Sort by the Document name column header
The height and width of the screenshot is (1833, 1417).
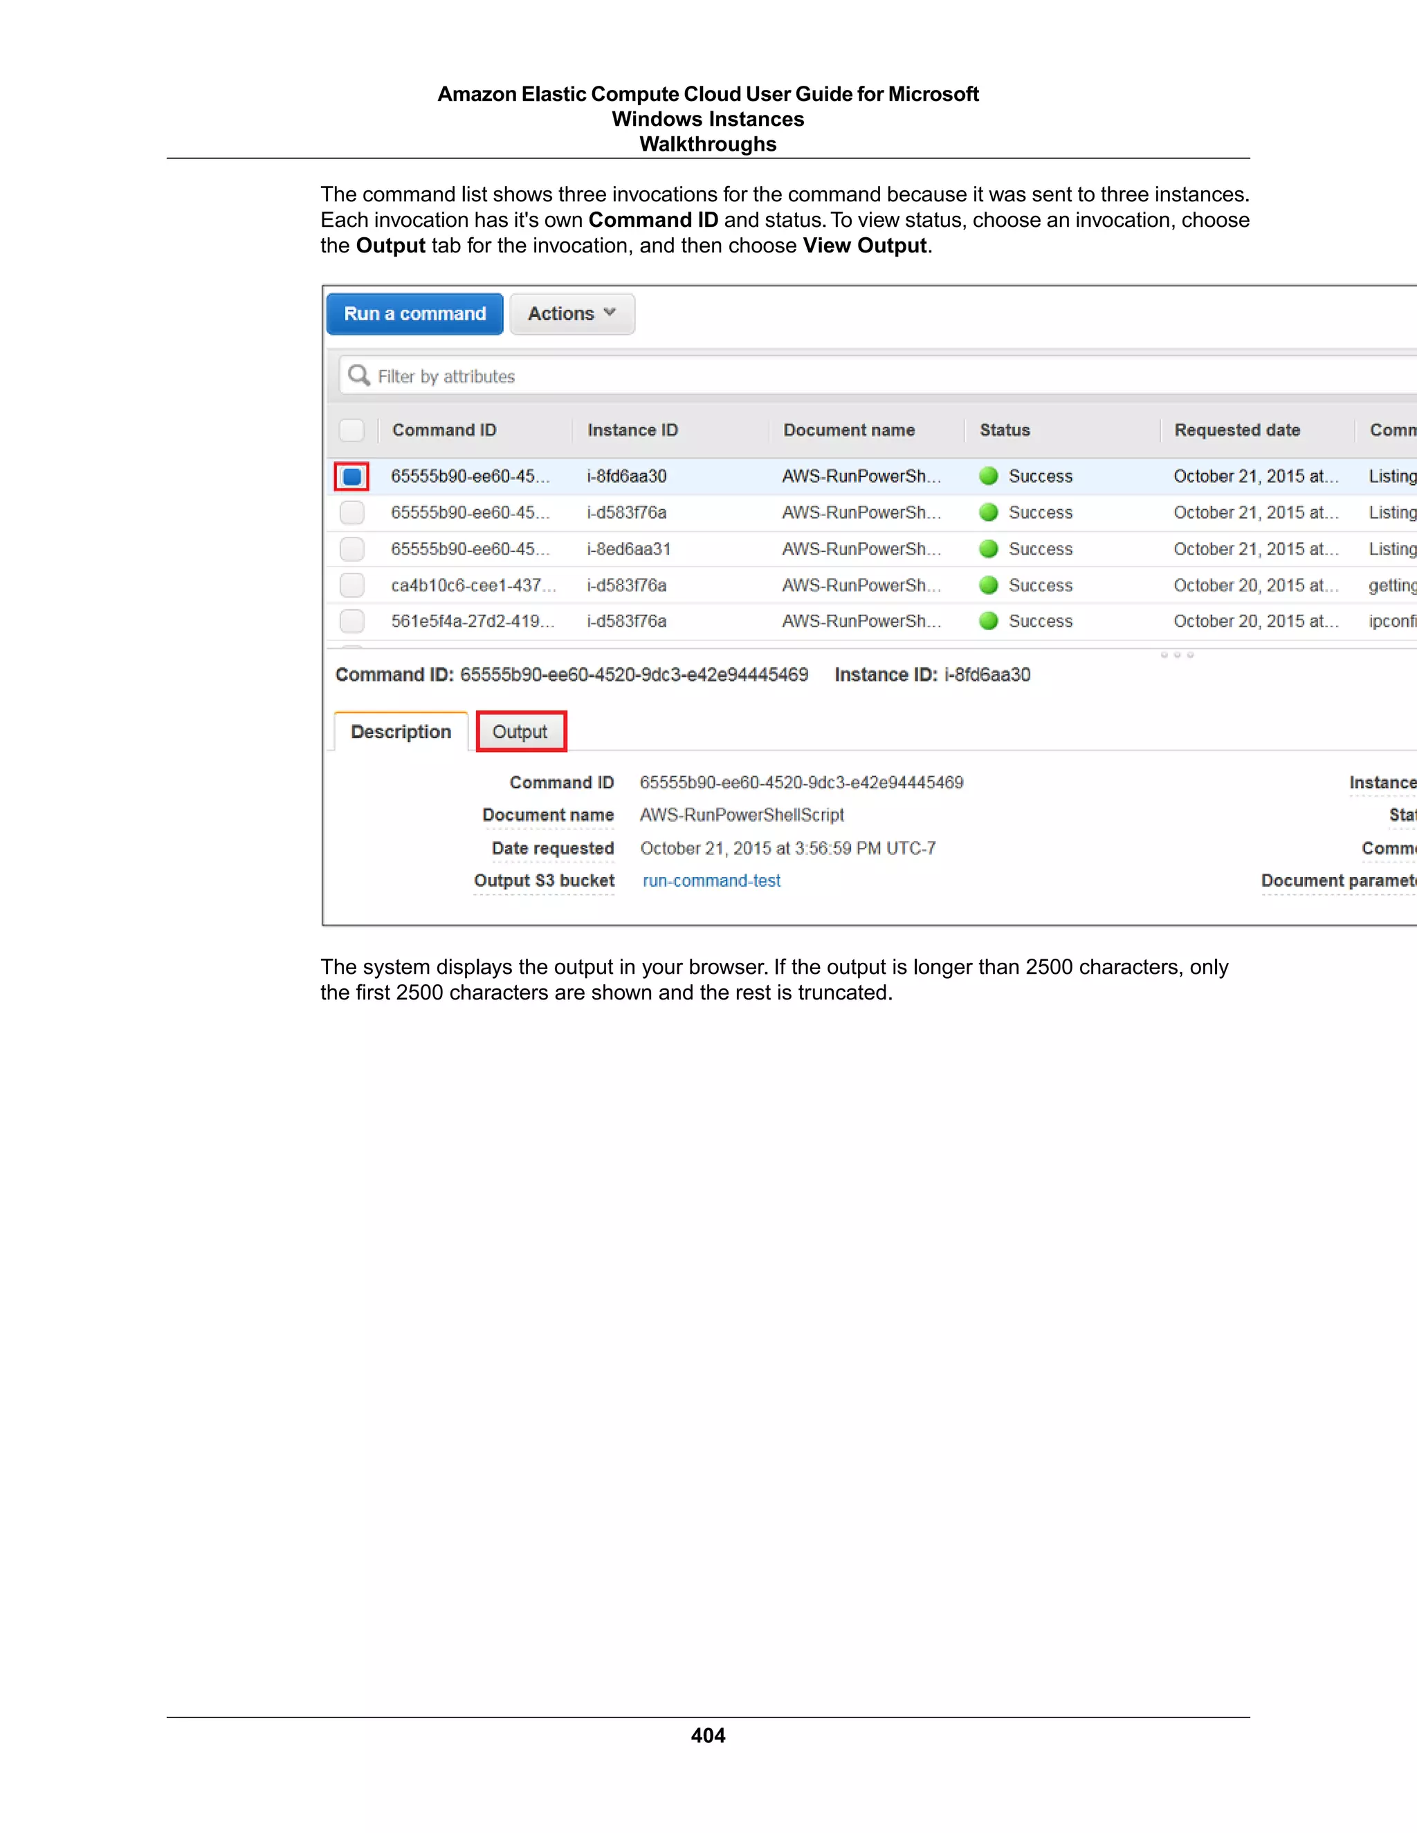849,430
